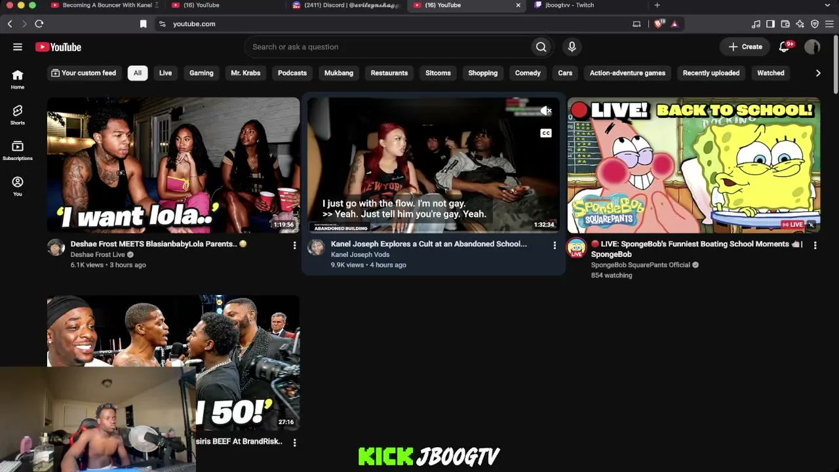Open Subscriptions in the left sidebar

point(18,151)
